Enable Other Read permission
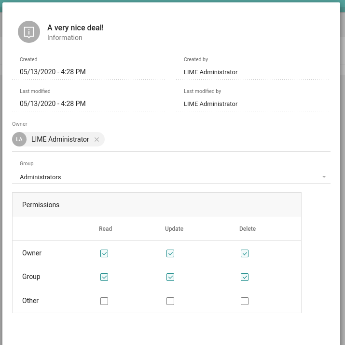Screen dimensions: 345x345 tap(104, 301)
